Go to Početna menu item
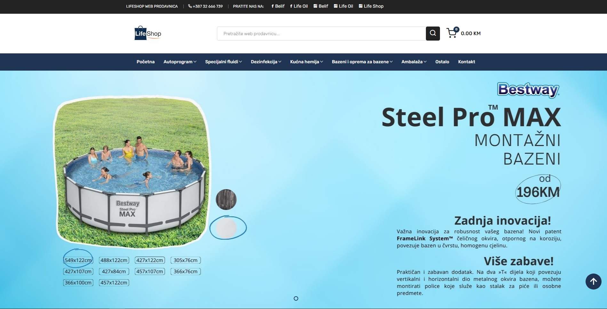607x309 pixels. pos(146,62)
